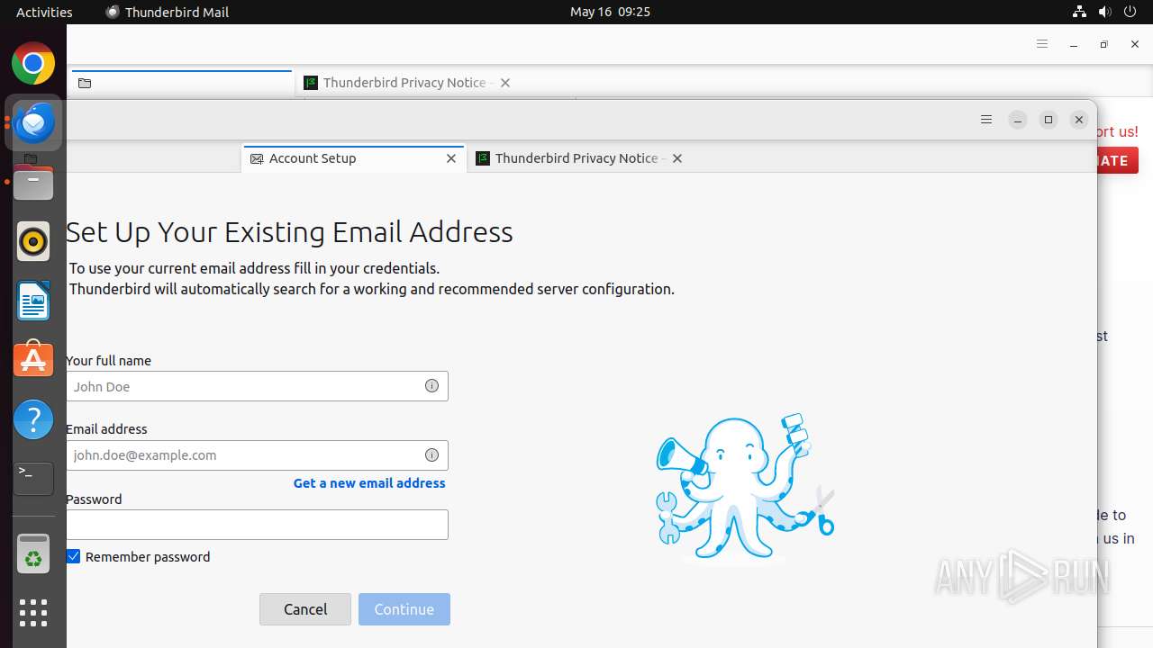The image size is (1153, 648).
Task: Open Rhythmbox music player in dock
Action: coord(33,241)
